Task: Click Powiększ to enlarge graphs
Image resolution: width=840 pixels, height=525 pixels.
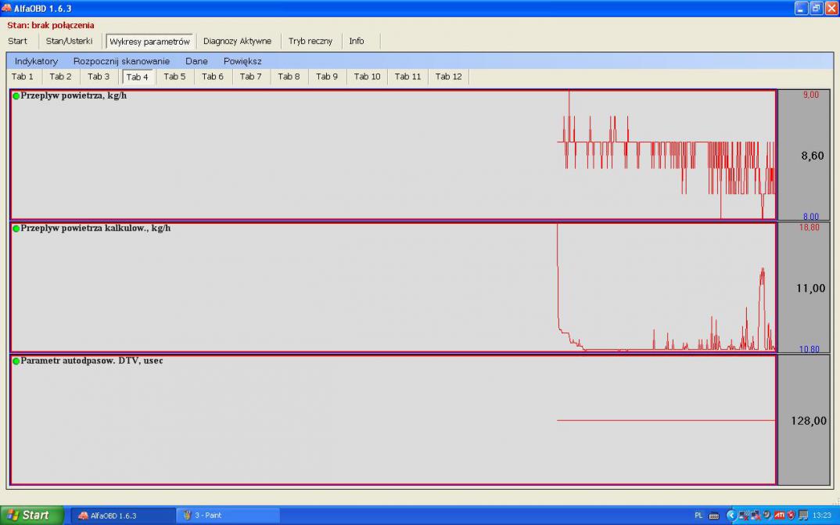Action: [242, 61]
